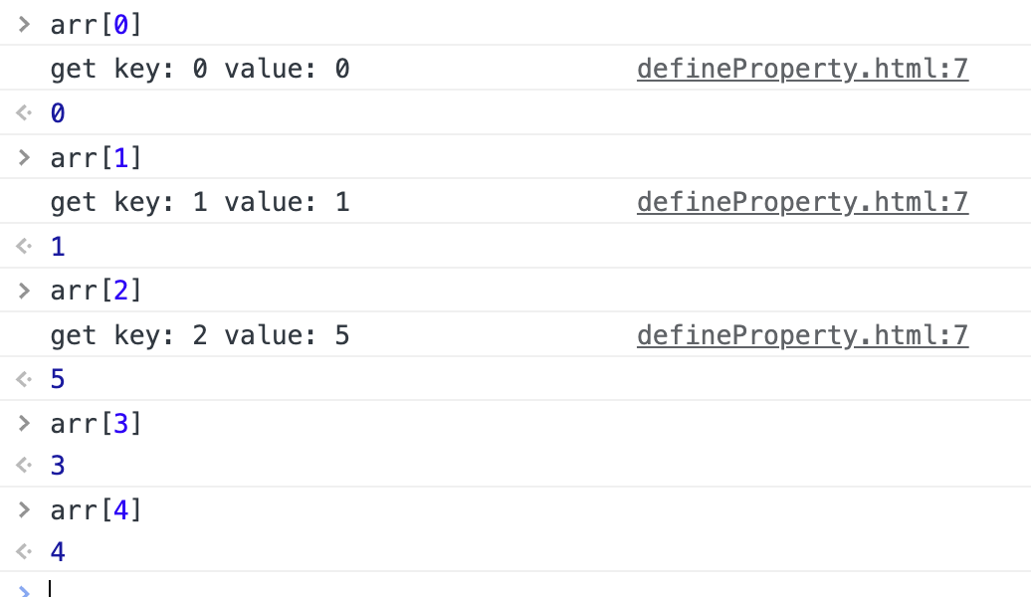Screen dimensions: 1031x597
Task: Click the input chevron beside arr[4]
Action: 25,509
